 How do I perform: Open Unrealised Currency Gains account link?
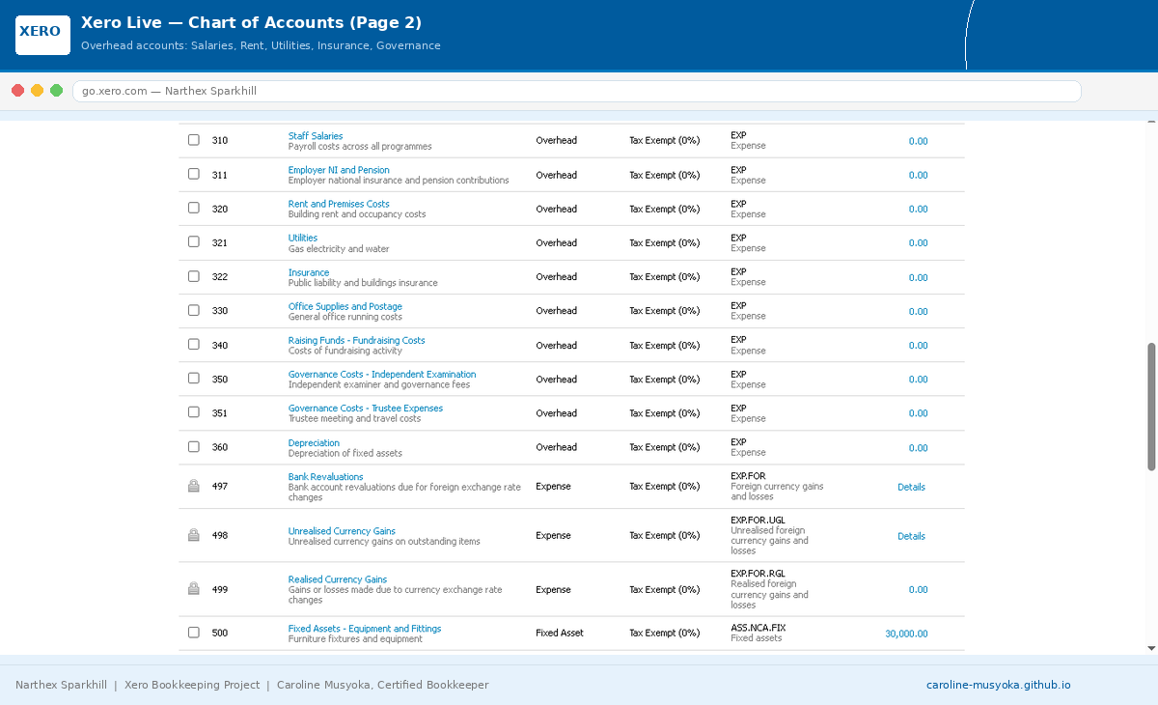coord(342,531)
